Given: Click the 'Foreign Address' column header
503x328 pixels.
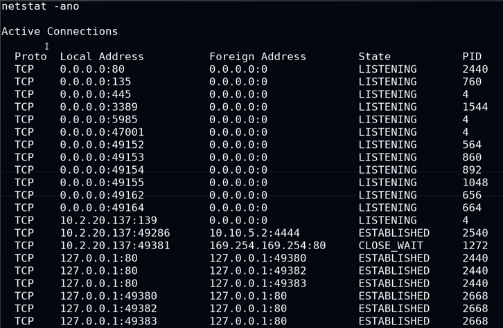Looking at the screenshot, I should pyautogui.click(x=258, y=56).
